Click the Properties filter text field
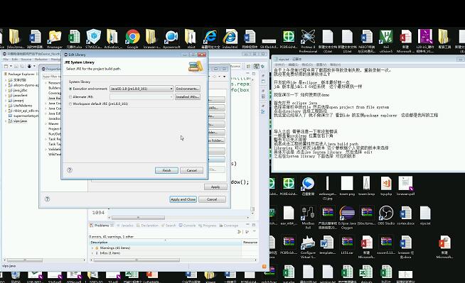 click(x=52, y=77)
